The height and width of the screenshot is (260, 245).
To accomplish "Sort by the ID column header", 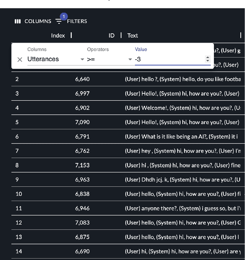I will point(111,36).
